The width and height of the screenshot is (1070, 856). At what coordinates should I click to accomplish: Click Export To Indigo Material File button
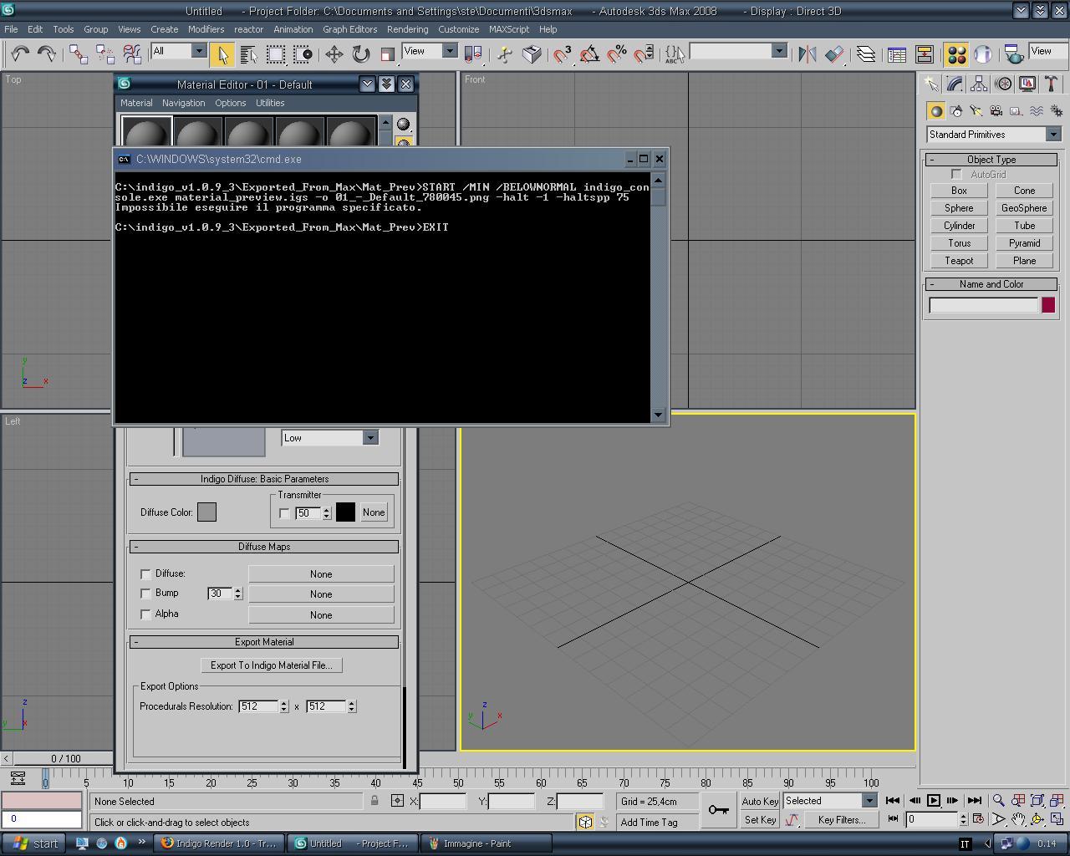(x=271, y=665)
